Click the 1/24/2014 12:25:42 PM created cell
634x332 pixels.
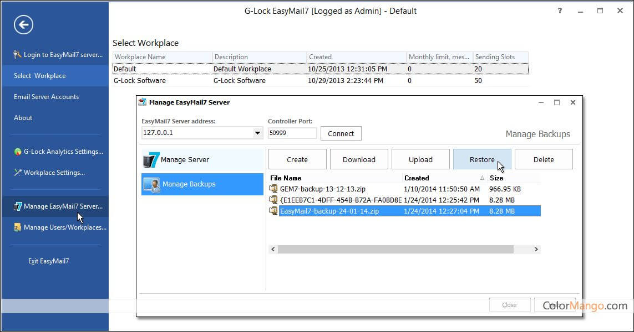coord(441,200)
